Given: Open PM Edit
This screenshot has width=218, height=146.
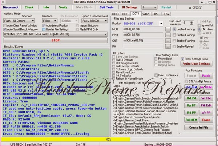Looking at the screenshot, I should (206, 105).
